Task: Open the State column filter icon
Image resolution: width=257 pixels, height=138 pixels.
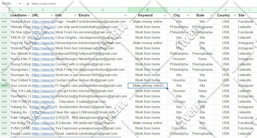Action: 211,16
